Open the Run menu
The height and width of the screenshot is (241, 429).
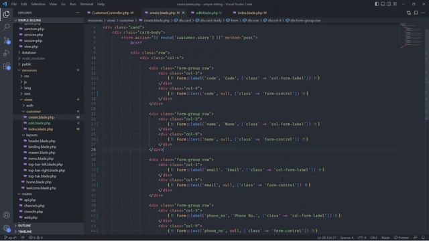point(73,4)
